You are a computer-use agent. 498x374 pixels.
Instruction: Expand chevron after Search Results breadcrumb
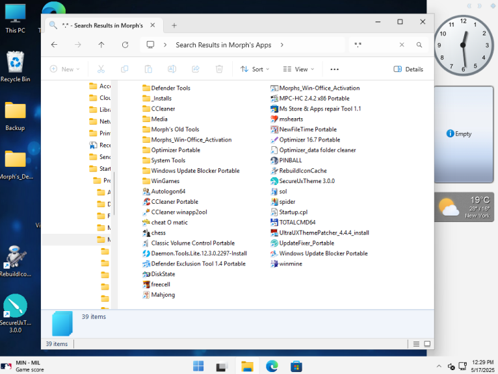282,45
